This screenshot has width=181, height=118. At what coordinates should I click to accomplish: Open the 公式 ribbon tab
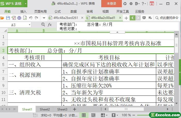point(58,11)
